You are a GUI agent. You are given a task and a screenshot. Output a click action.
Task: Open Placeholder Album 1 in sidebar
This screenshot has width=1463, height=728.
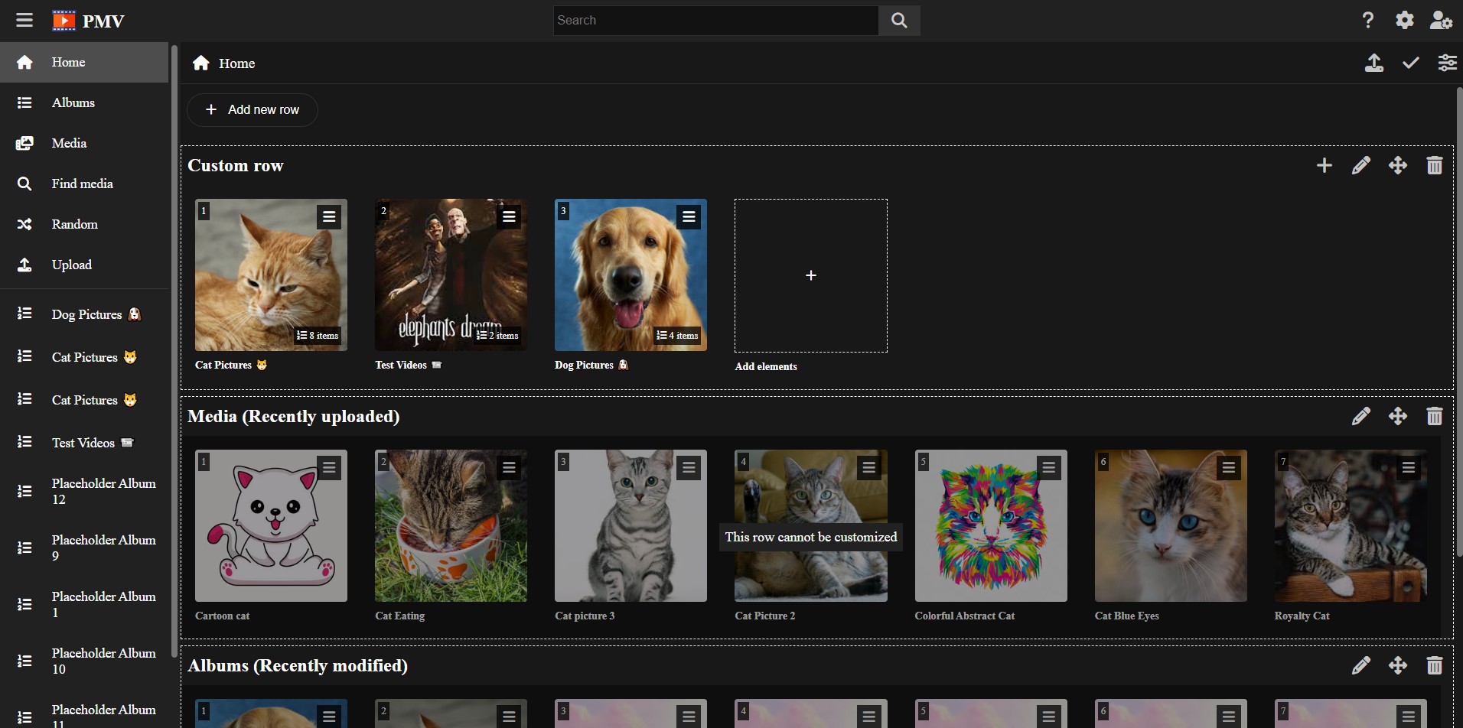tap(84, 604)
